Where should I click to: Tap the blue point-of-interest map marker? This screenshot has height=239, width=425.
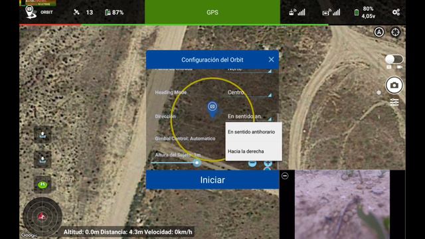click(x=212, y=109)
